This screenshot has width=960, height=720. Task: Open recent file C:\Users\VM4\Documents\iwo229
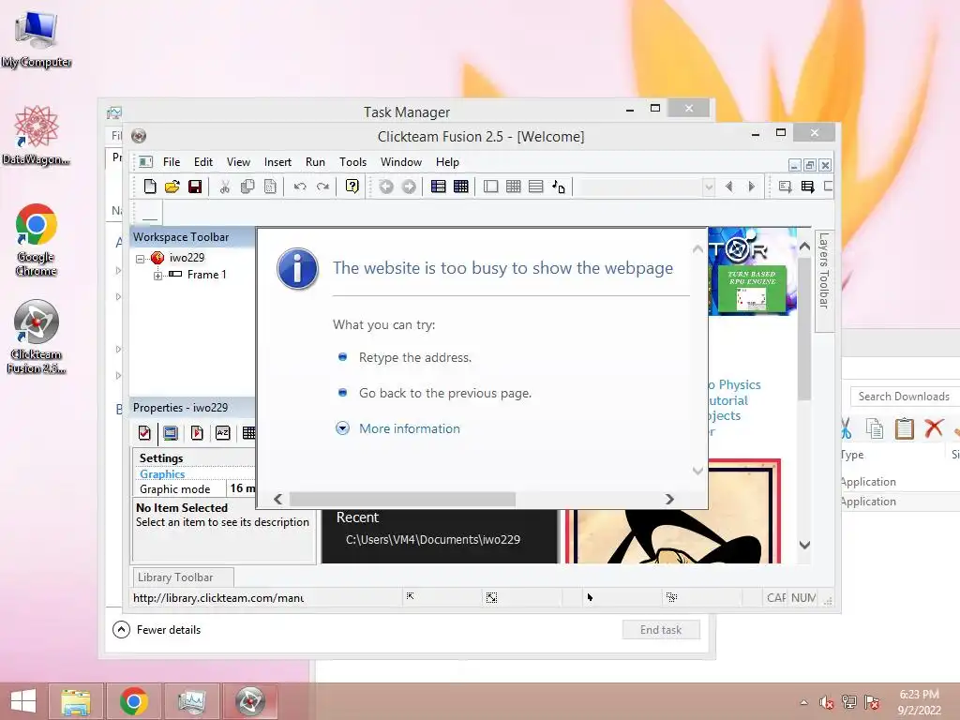tap(433, 539)
